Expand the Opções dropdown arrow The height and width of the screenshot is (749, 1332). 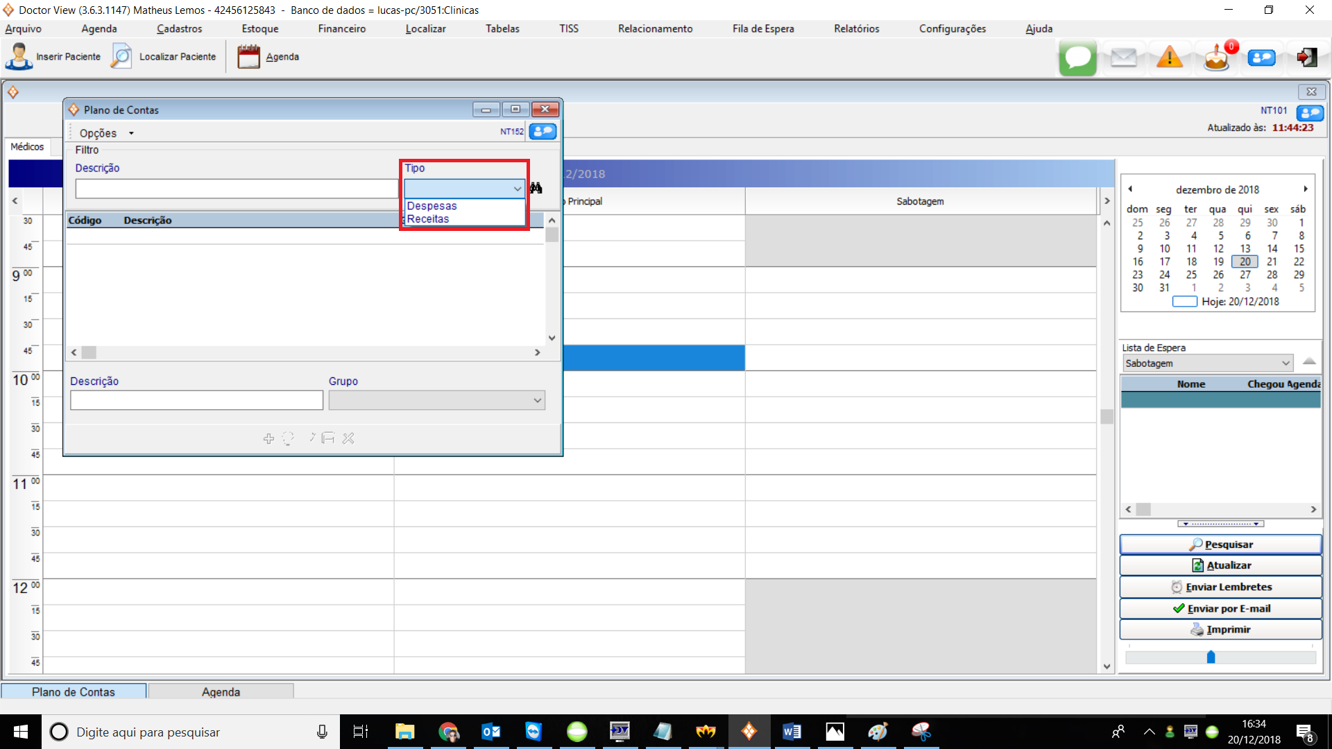pyautogui.click(x=131, y=133)
